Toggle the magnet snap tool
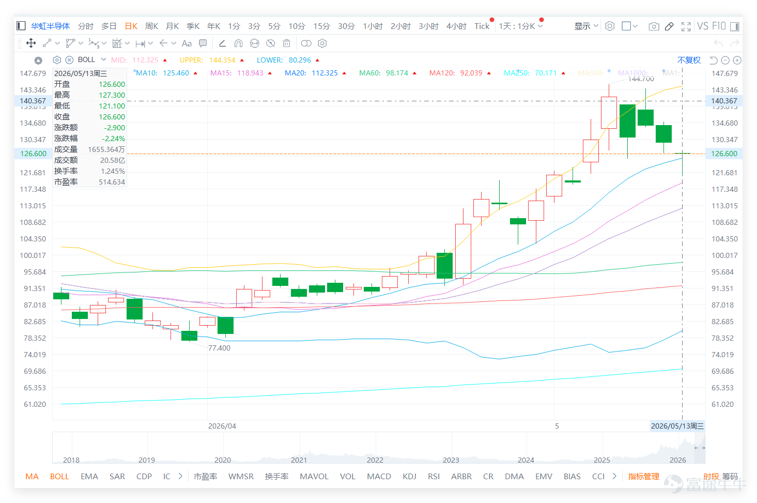 click(238, 43)
